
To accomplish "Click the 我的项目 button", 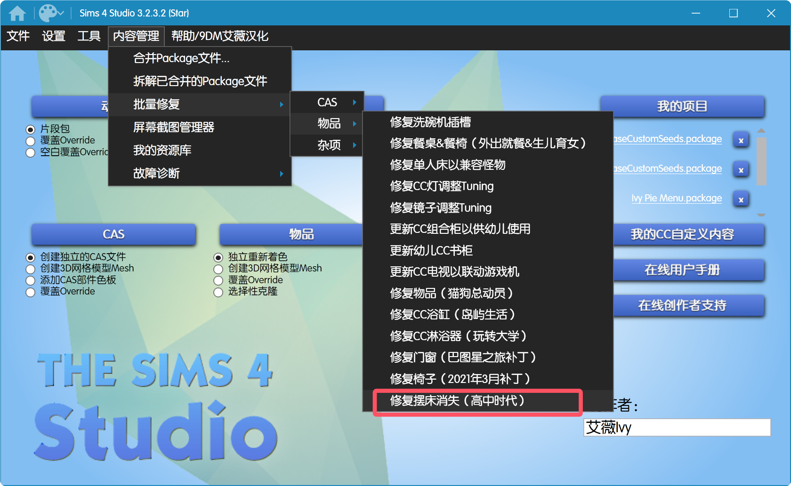I will click(x=682, y=106).
